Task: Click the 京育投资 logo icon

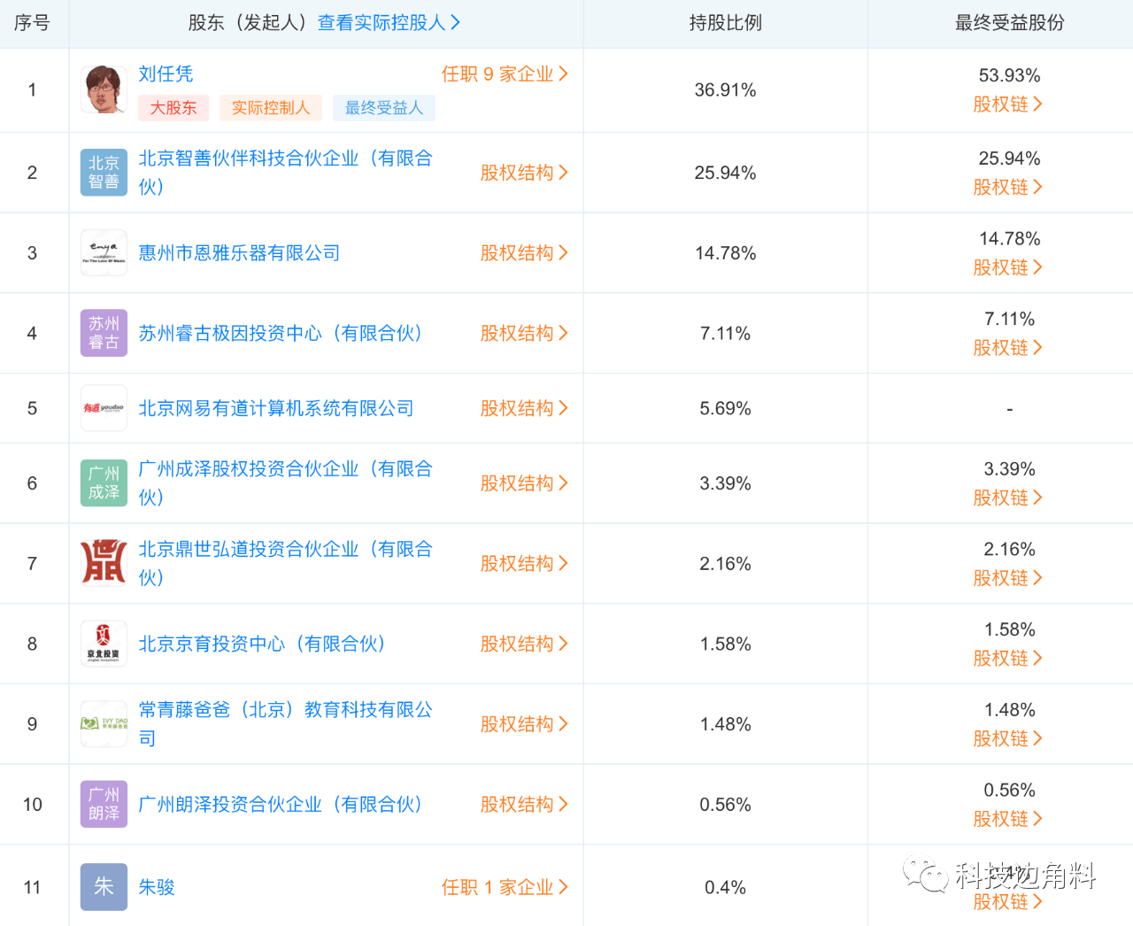Action: (104, 644)
